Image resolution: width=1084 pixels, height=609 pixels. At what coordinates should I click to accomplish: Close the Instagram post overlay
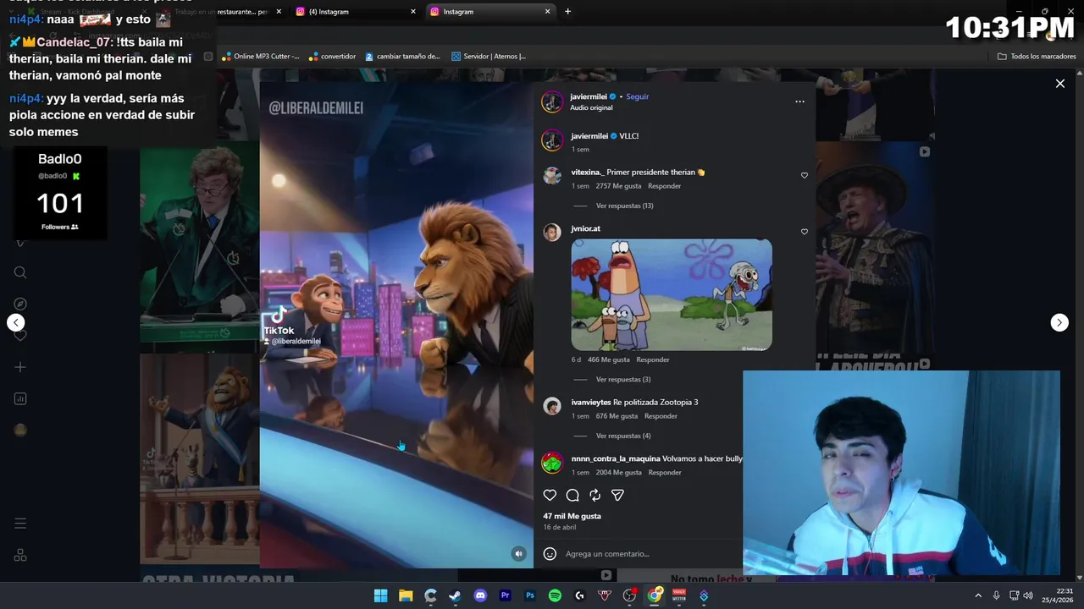click(1059, 84)
